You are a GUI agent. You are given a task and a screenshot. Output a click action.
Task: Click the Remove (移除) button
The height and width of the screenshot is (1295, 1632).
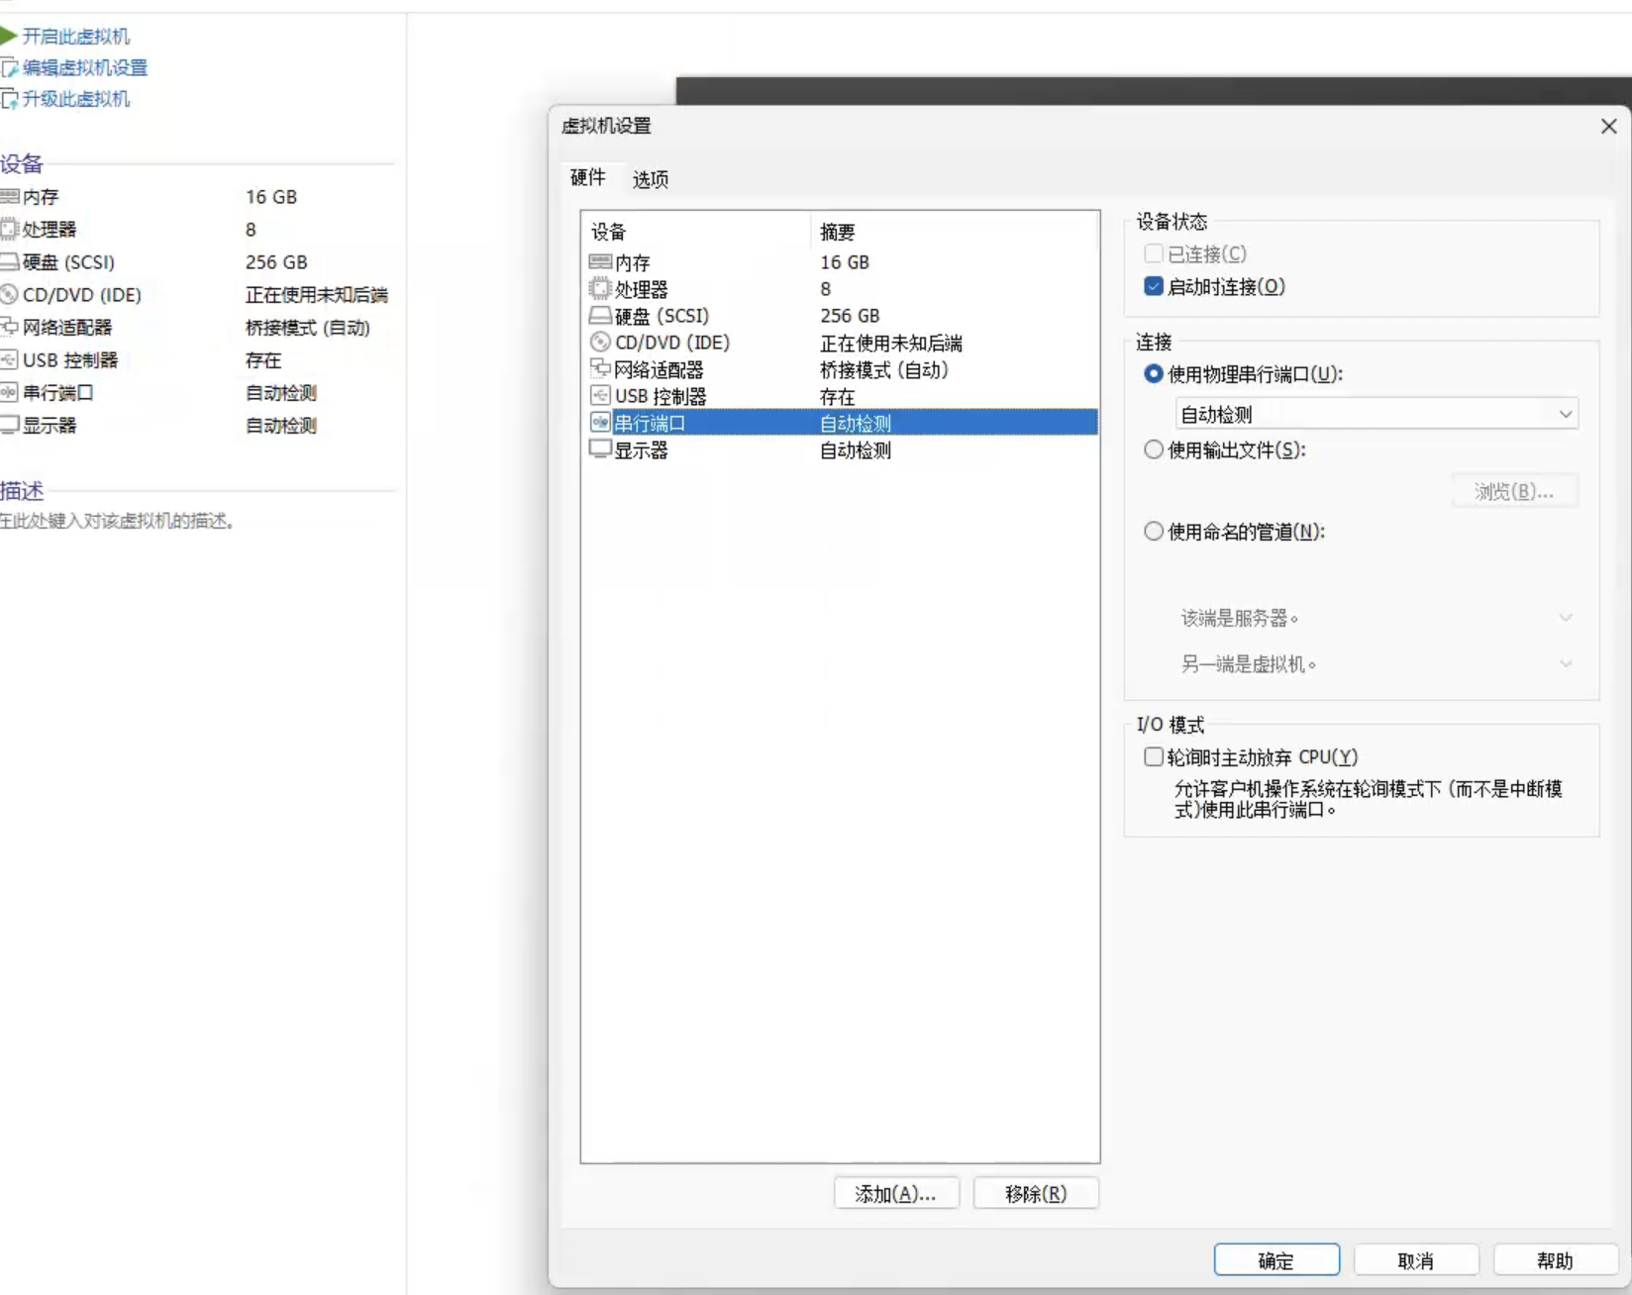point(1036,1194)
